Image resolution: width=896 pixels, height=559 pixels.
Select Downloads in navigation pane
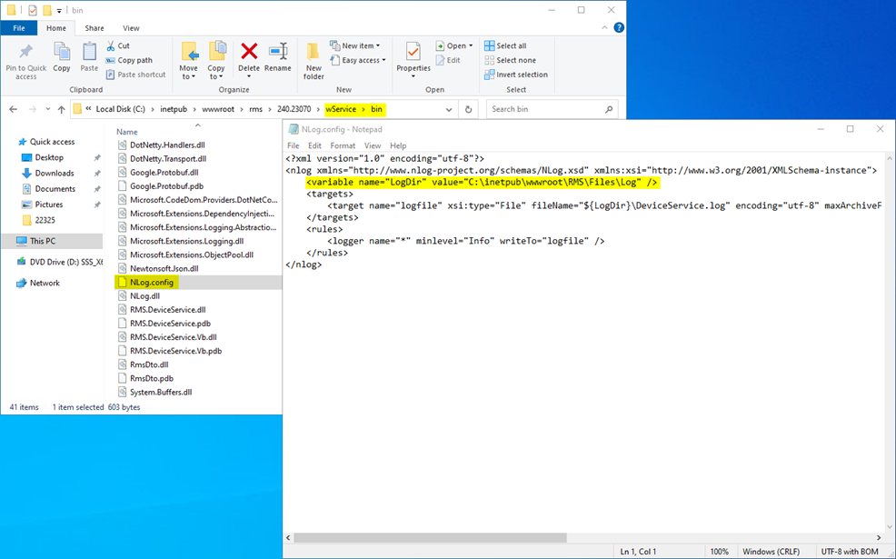click(55, 174)
